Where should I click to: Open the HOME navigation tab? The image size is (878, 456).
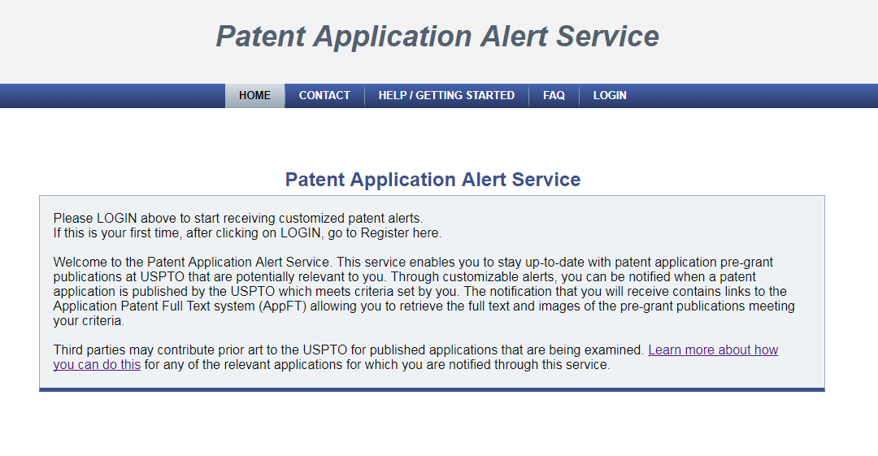(x=254, y=96)
